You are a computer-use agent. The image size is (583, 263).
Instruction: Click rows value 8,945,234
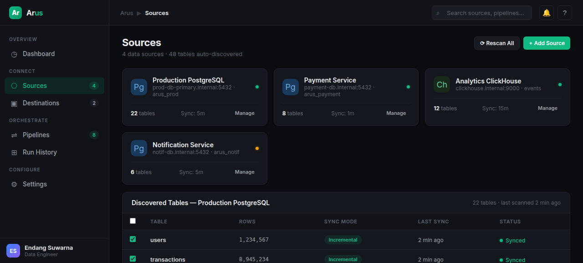click(254, 259)
